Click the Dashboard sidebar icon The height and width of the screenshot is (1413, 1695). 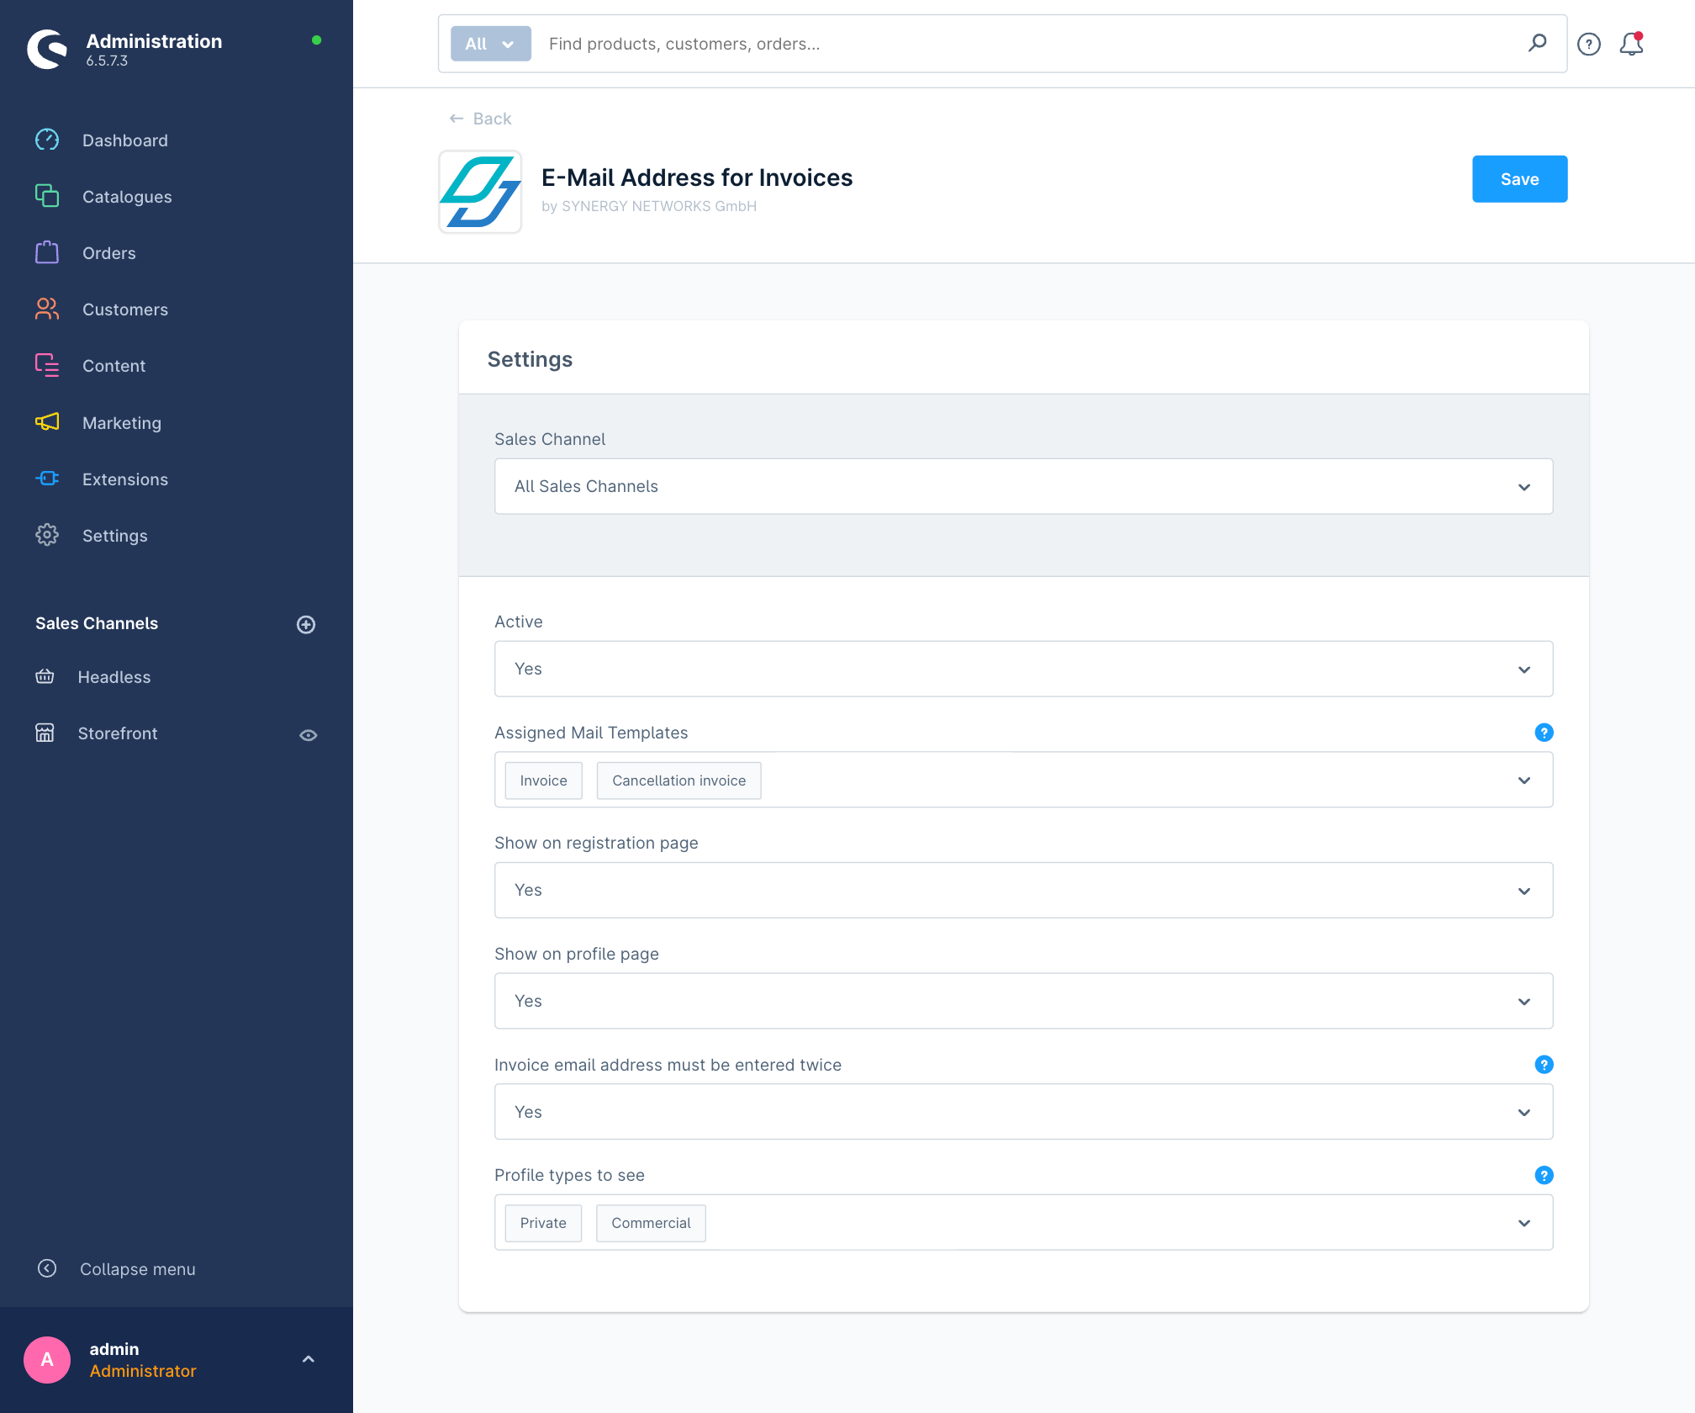[x=45, y=140]
